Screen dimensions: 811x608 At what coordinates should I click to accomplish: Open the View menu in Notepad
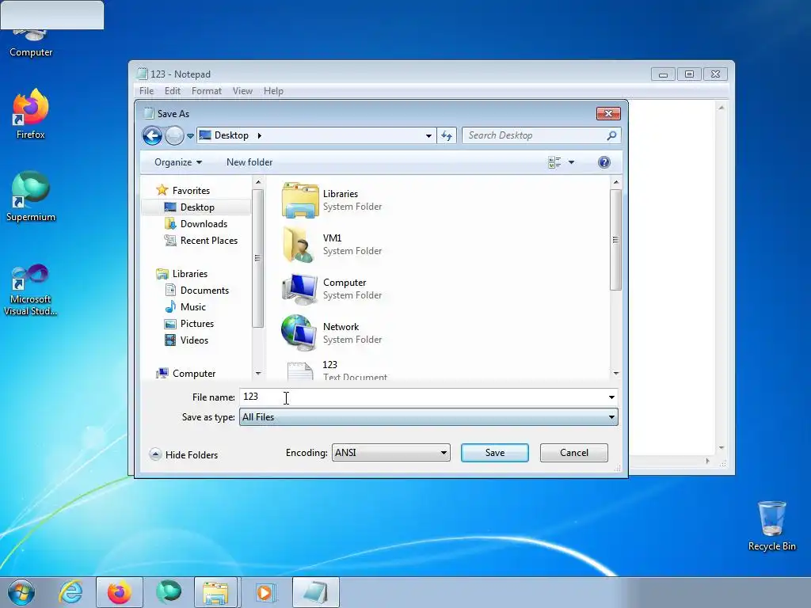pos(242,91)
